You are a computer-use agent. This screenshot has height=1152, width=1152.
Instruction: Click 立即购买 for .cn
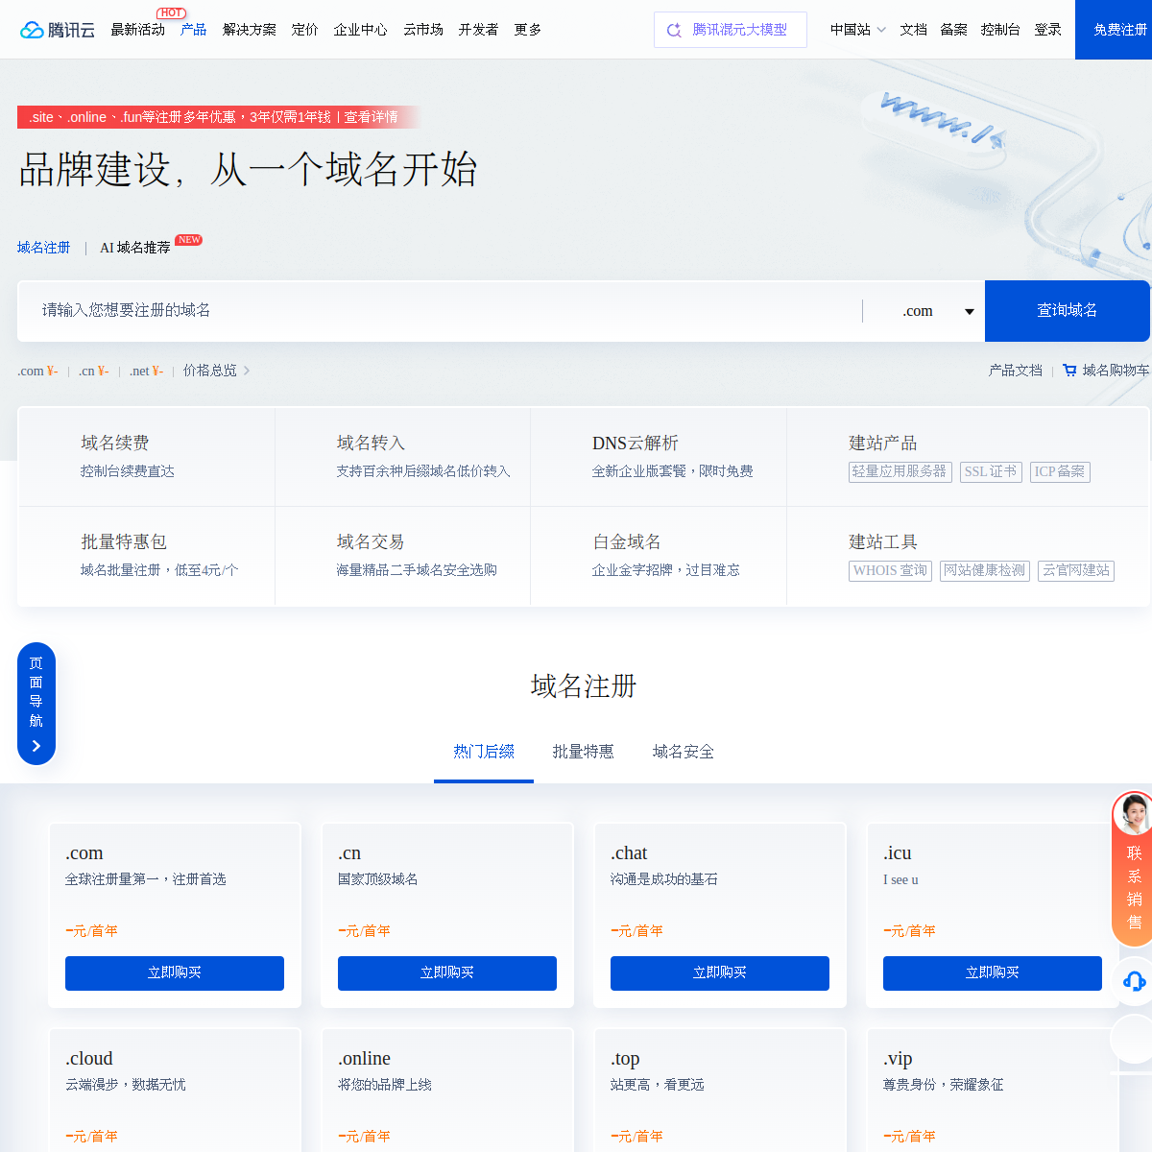click(x=447, y=972)
